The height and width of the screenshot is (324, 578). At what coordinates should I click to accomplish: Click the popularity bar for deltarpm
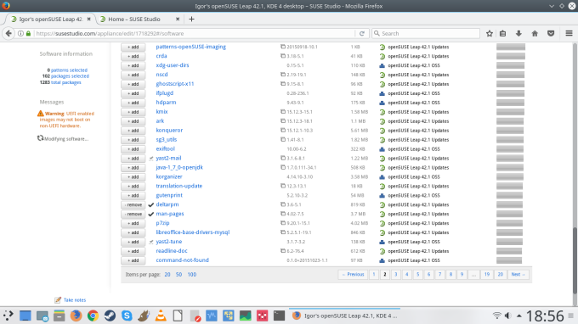click(x=509, y=205)
